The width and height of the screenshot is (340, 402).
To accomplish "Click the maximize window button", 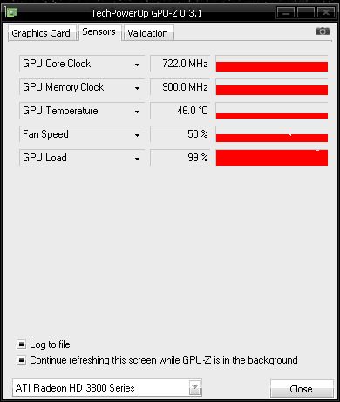I will (306, 12).
